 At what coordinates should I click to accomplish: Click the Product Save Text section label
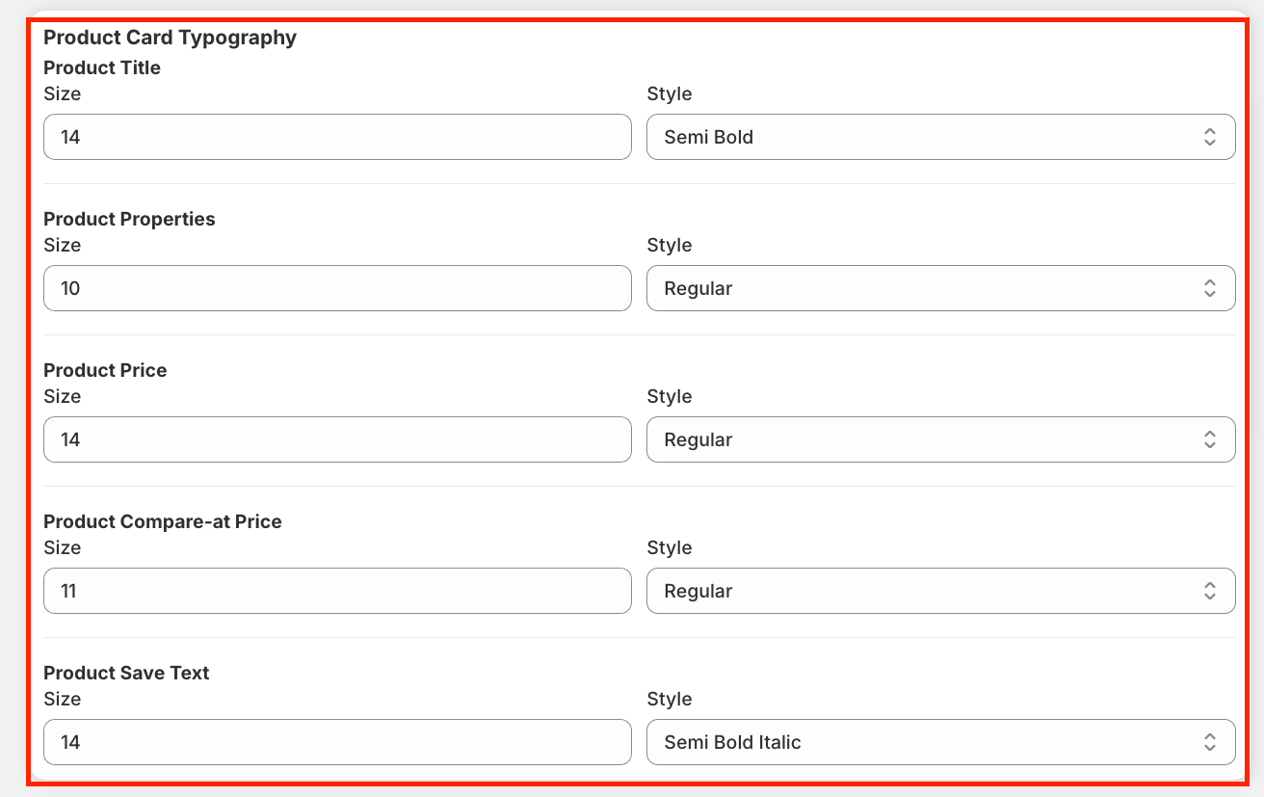coord(126,673)
